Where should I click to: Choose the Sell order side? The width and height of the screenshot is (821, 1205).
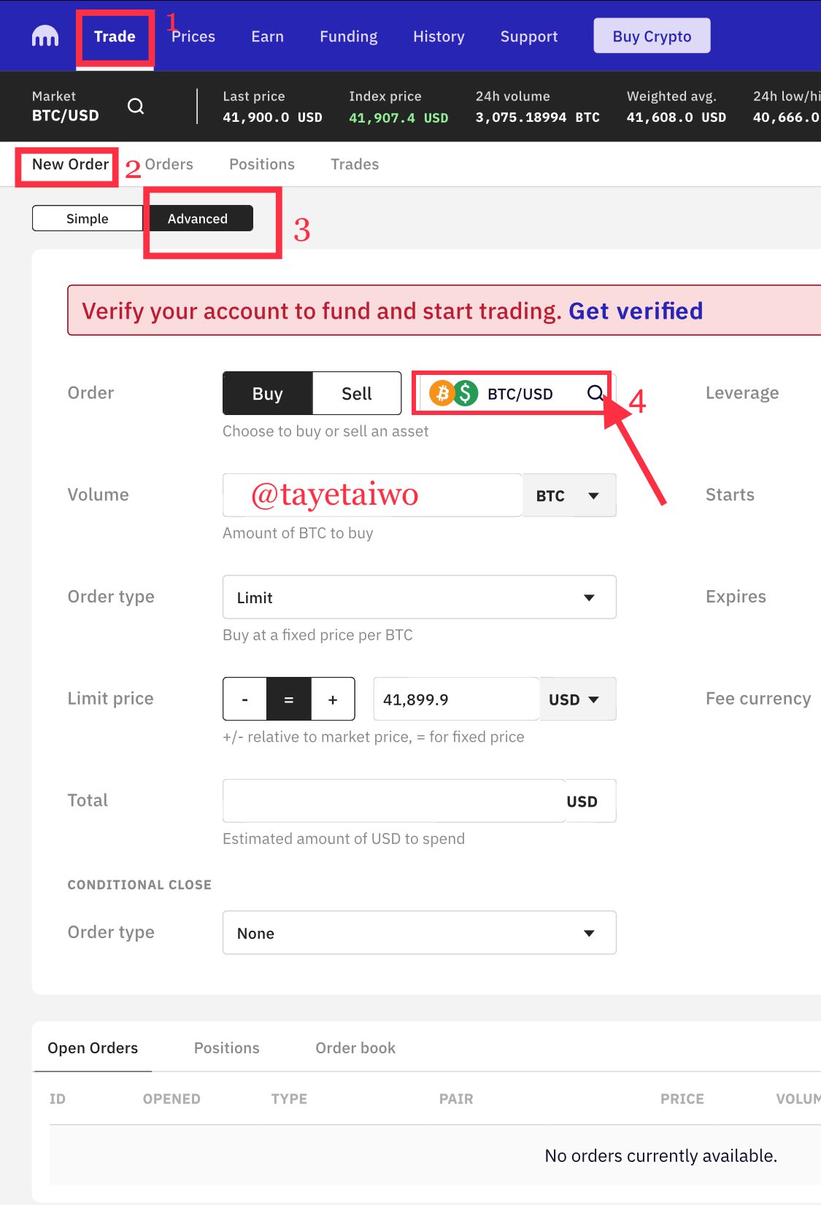(x=357, y=393)
